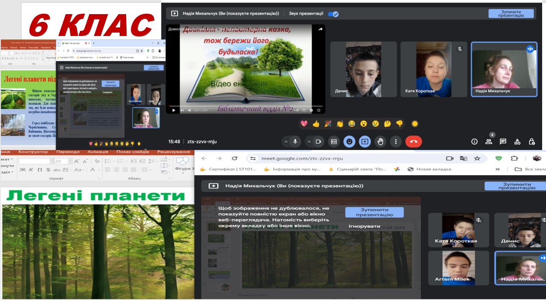Click Зупинити презентацію beside Звук презентації toggle
Screen dimensions: 546x300
[x=511, y=14]
